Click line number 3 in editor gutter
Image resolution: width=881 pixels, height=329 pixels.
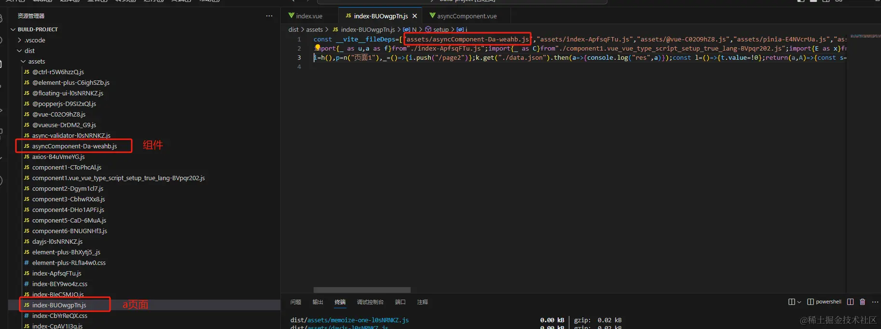[299, 57]
